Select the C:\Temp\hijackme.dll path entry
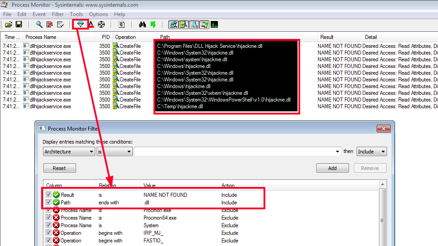438x246 pixels. pyautogui.click(x=180, y=106)
